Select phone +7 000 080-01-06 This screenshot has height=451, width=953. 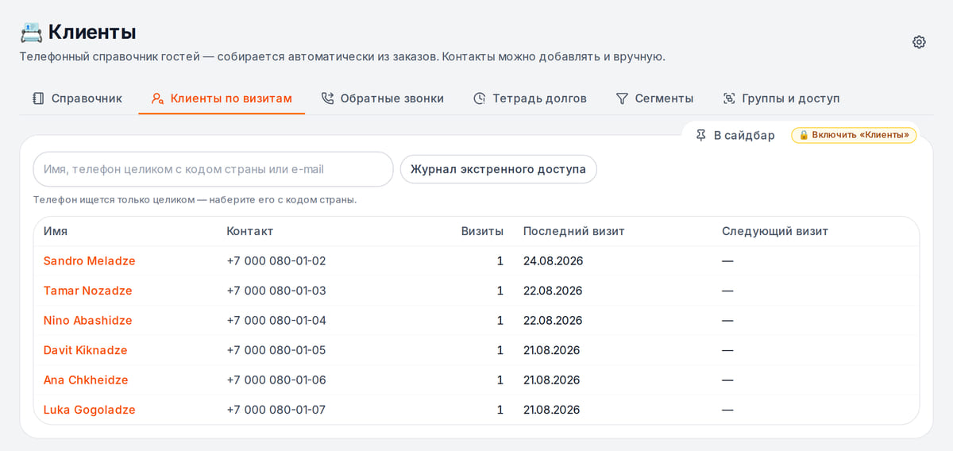pos(276,380)
